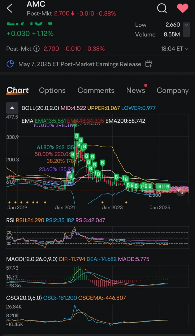The image size is (195, 336).
Task: Add earnings release to calendar icon
Action: point(149,64)
